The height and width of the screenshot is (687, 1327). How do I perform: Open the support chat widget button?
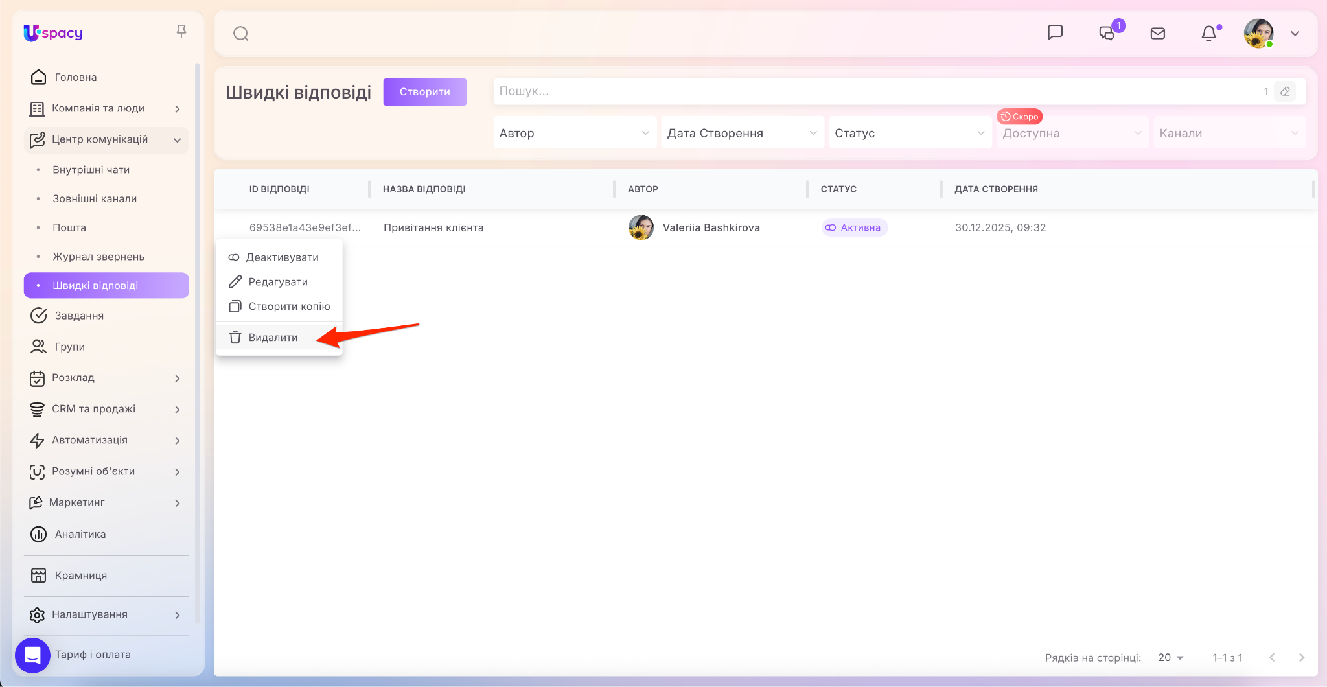32,655
